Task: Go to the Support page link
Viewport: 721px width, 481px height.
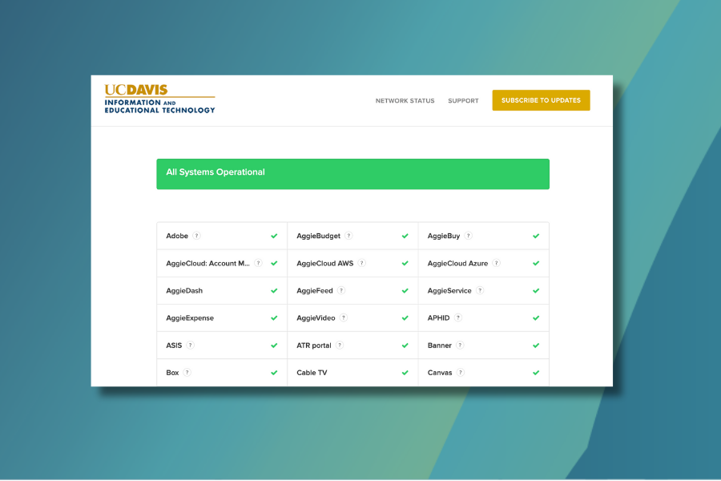Action: [x=463, y=101]
